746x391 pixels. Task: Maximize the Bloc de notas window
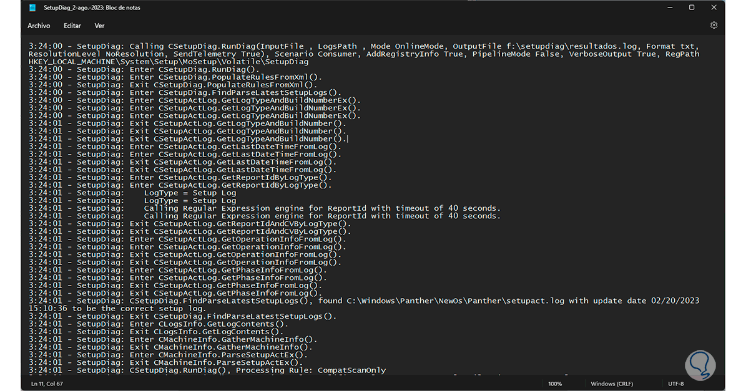(x=692, y=7)
